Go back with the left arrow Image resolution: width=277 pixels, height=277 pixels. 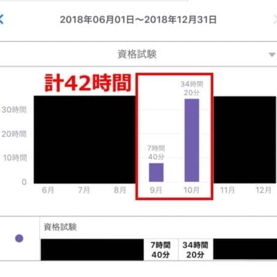[x=1, y=19]
